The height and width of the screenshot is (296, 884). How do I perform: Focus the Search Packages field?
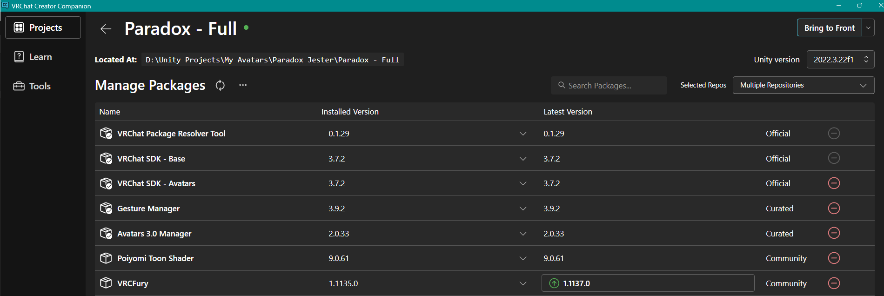pyautogui.click(x=609, y=86)
